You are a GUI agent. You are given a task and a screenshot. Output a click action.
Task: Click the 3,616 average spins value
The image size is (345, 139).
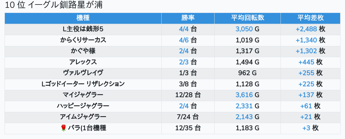click(x=244, y=95)
